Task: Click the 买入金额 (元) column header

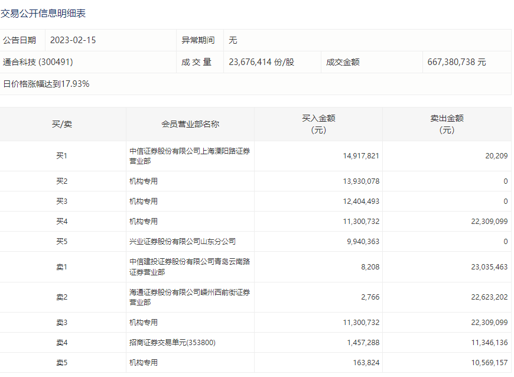Action: click(x=318, y=124)
